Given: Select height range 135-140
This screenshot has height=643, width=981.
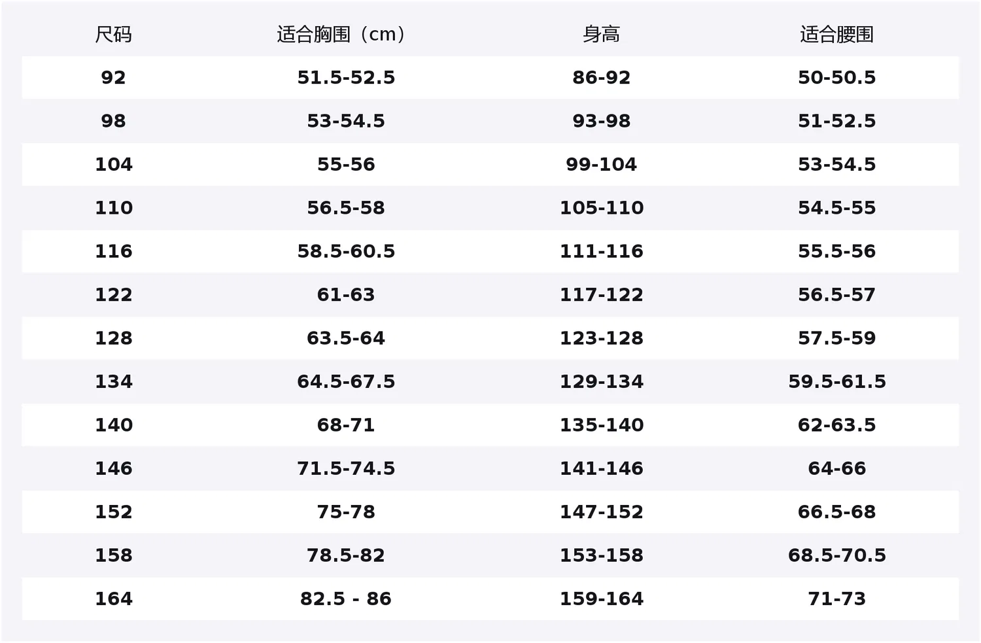Looking at the screenshot, I should tap(601, 425).
